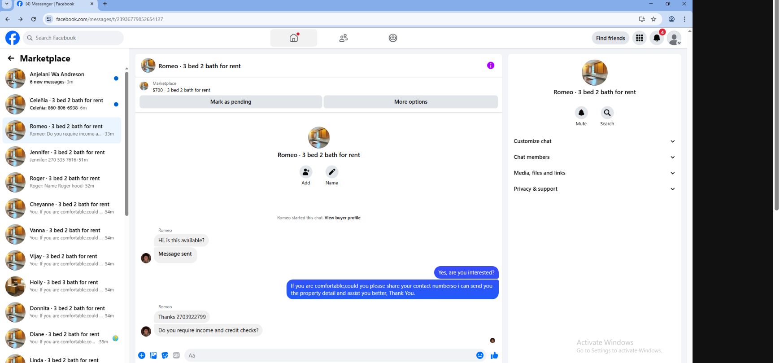Expand Customize chat section
Viewport: 780px width, 363px height.
(594, 141)
